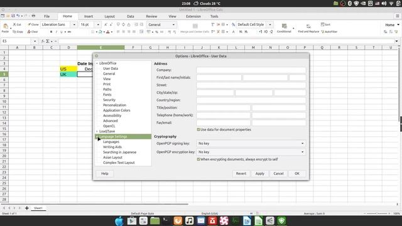
Task: Click the Clear formatting button
Action: coord(33,32)
